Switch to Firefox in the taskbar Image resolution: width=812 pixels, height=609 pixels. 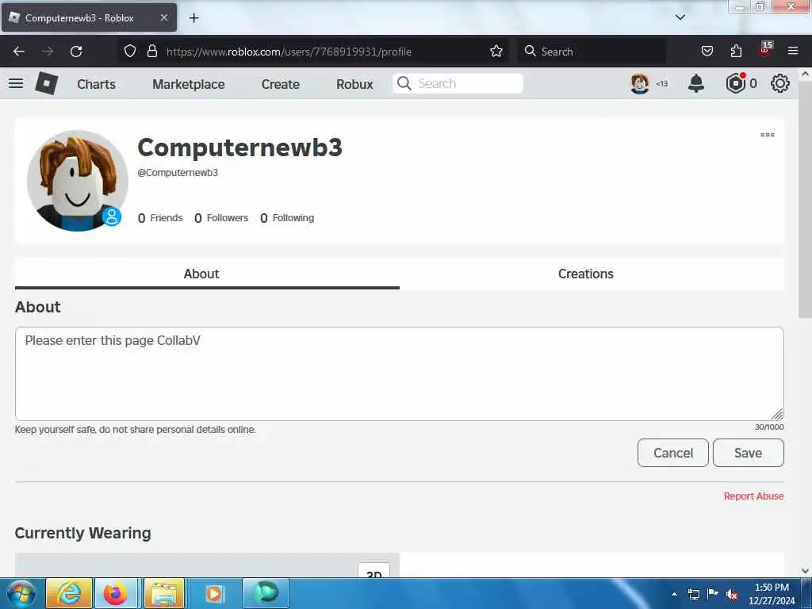point(116,593)
